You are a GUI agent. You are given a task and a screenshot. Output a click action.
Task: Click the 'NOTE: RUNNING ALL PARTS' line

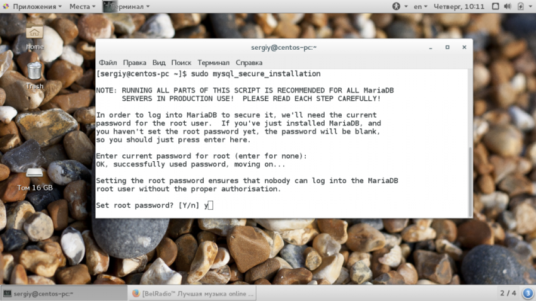pyautogui.click(x=245, y=91)
